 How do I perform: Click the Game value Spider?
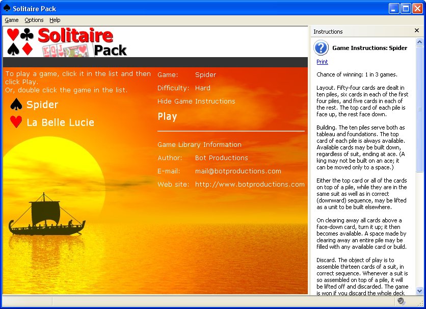coord(206,75)
